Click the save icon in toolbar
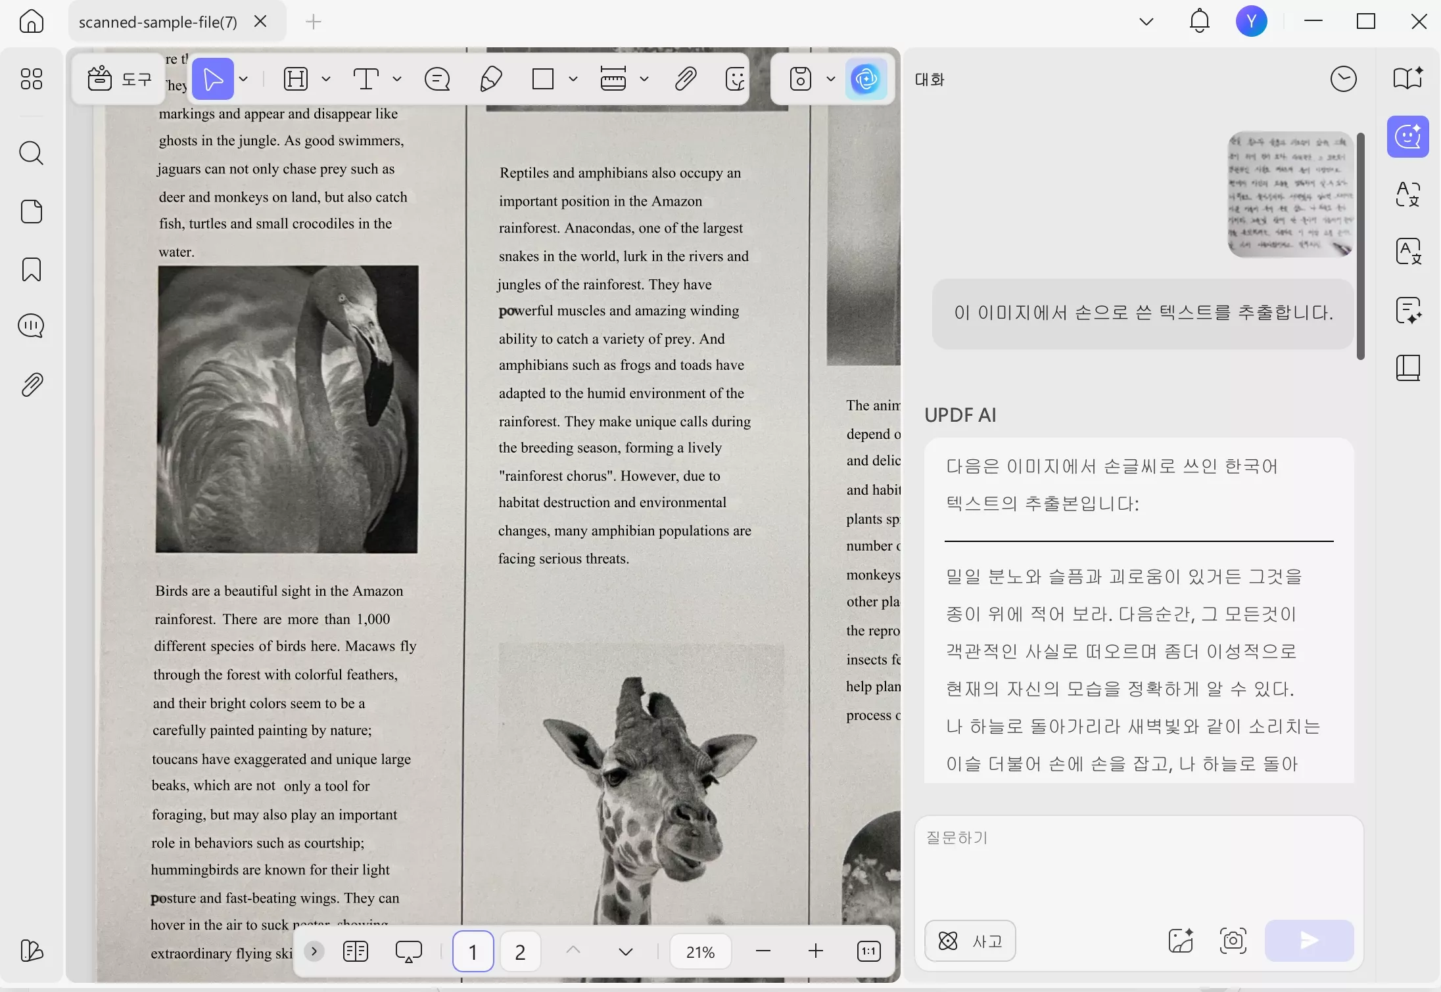The width and height of the screenshot is (1441, 992). coord(801,79)
